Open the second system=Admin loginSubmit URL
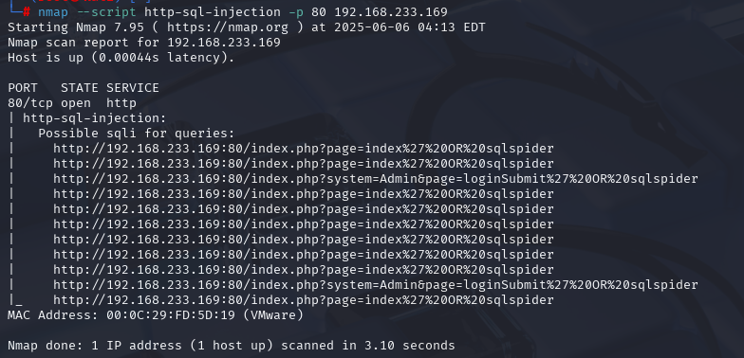This screenshot has width=744, height=358. (x=376, y=285)
